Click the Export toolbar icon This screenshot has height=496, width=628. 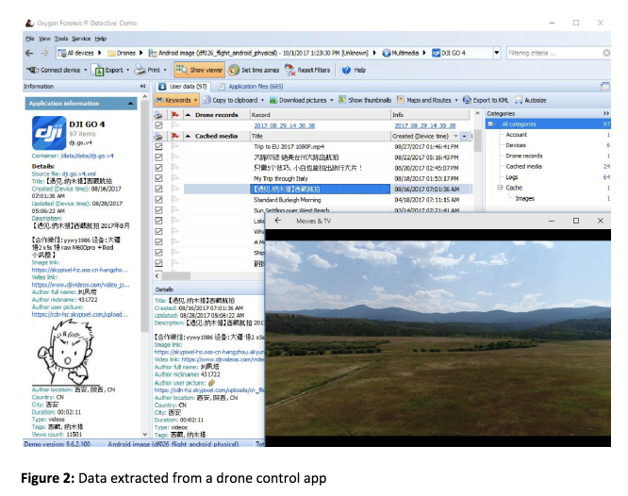[97, 70]
